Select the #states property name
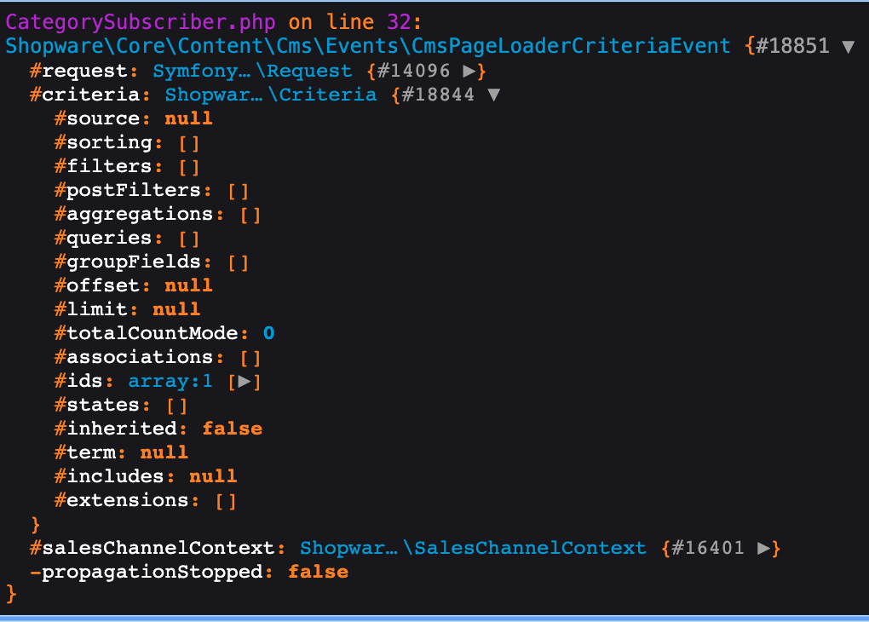 coord(97,405)
